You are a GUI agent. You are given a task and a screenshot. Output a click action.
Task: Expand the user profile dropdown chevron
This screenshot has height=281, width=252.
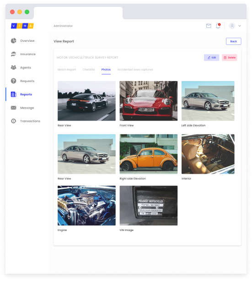240,26
